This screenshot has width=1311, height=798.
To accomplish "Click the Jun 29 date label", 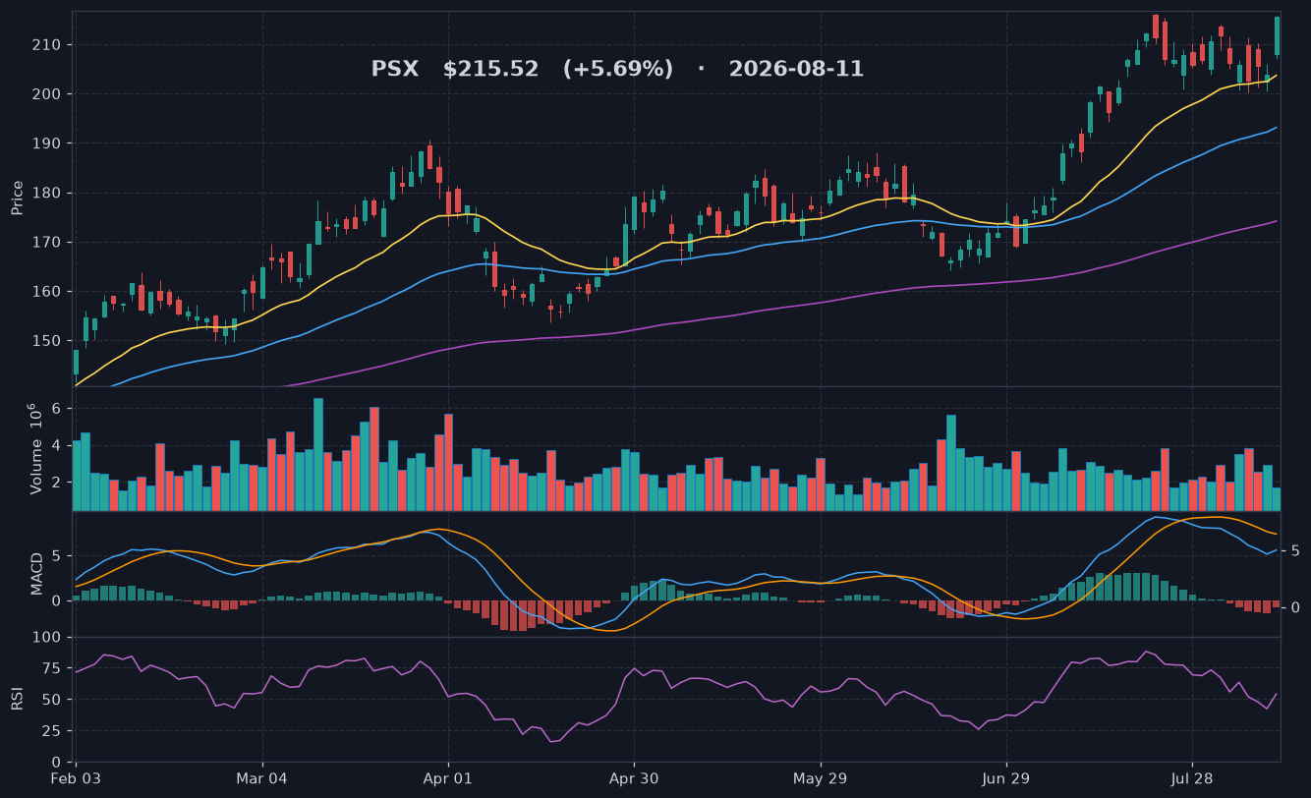I will 1006,779.
